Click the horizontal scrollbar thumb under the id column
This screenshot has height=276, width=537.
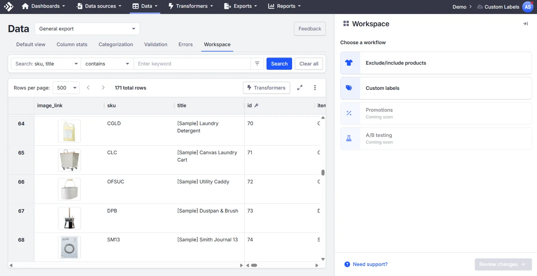tap(254, 265)
